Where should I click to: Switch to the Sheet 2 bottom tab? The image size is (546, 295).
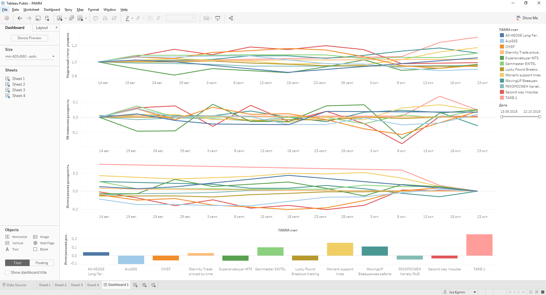[61, 285]
